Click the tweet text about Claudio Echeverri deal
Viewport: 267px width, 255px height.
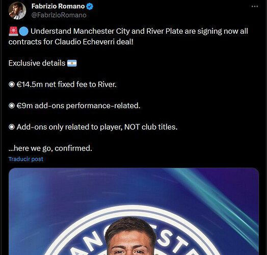(128, 37)
